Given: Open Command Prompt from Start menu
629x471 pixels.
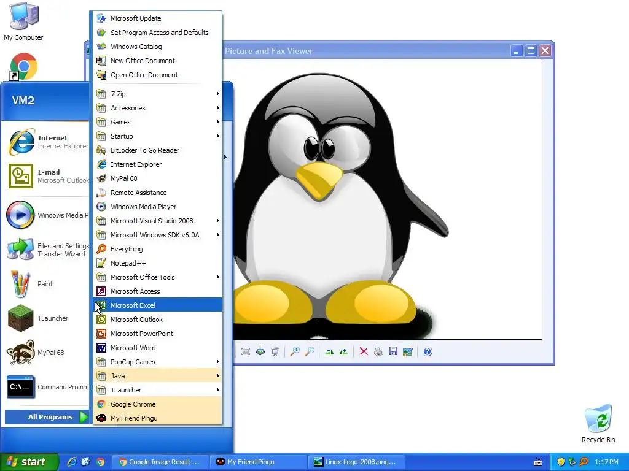Looking at the screenshot, I should point(46,388).
